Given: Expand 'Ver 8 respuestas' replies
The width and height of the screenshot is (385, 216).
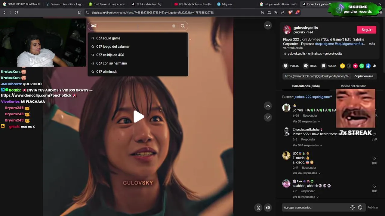Looking at the screenshot, I should (x=306, y=197).
